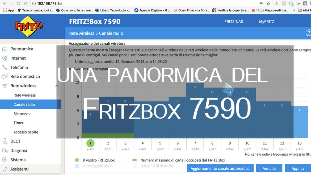Select the Rete wireless submenu entry
The width and height of the screenshot is (311, 175).
tap(25, 95)
